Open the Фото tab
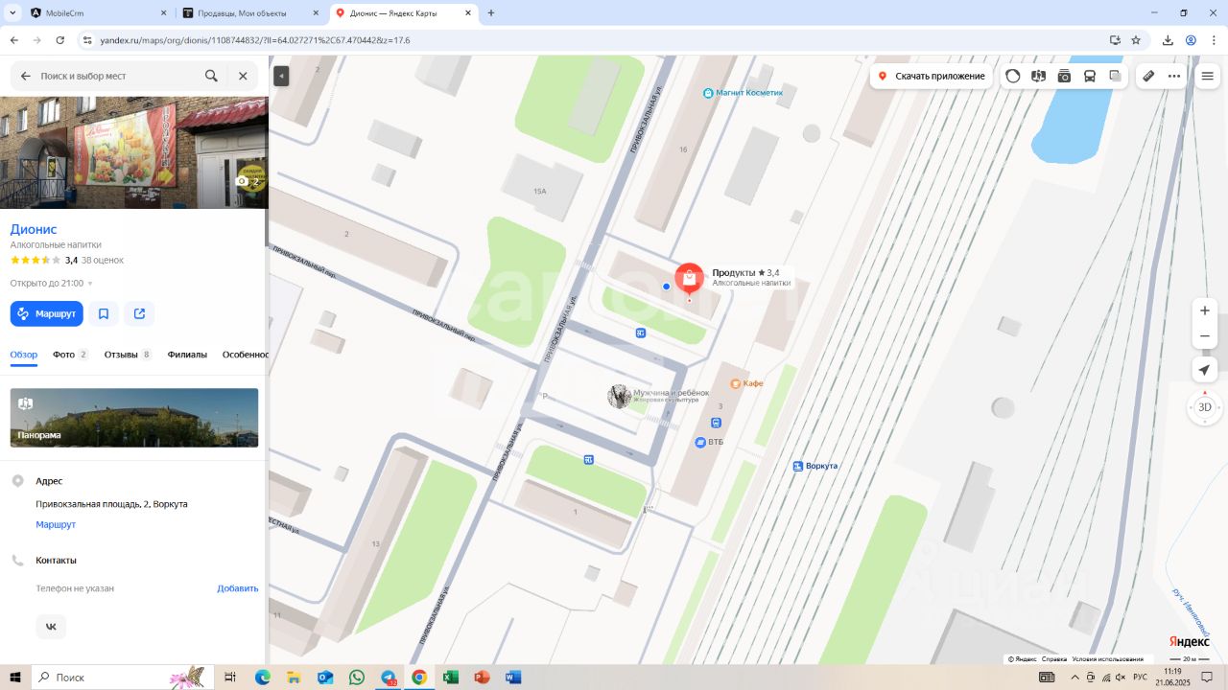Screen dimensions: 1228x690 tap(70, 355)
